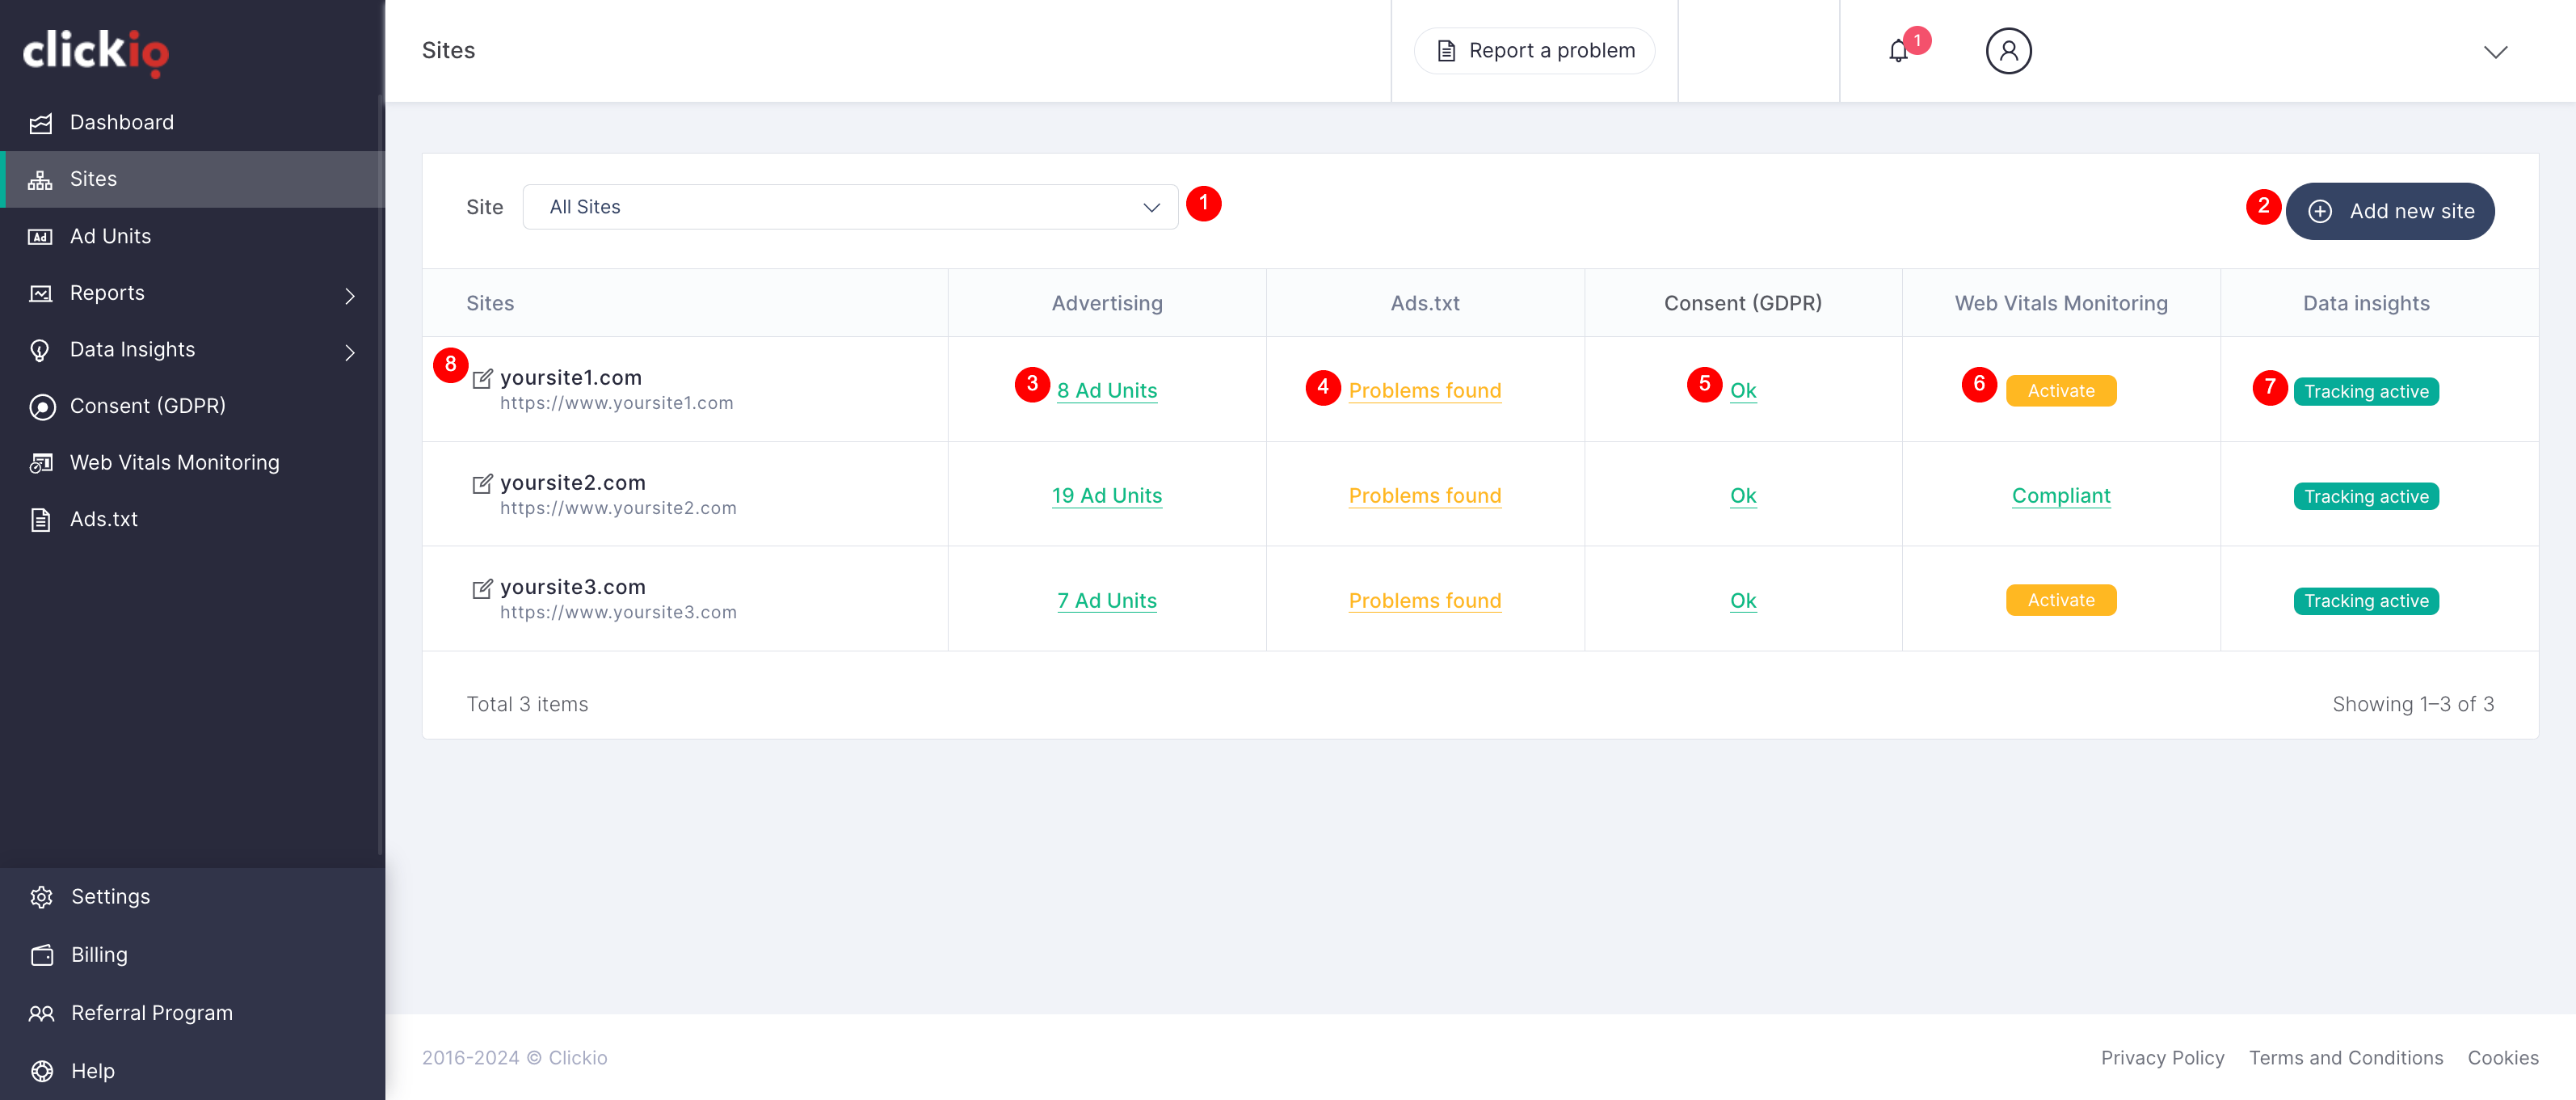
Task: Click the Data Insights lightbulb icon
Action: 41,351
